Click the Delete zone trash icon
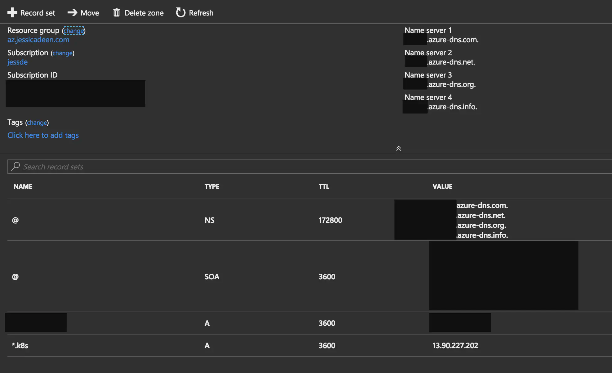Screen dimensions: 612x373 (x=117, y=12)
